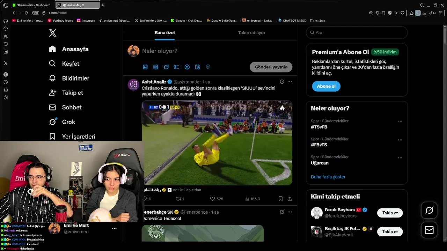Open the emoji picker in composer
447x251 pixels.
click(x=187, y=67)
